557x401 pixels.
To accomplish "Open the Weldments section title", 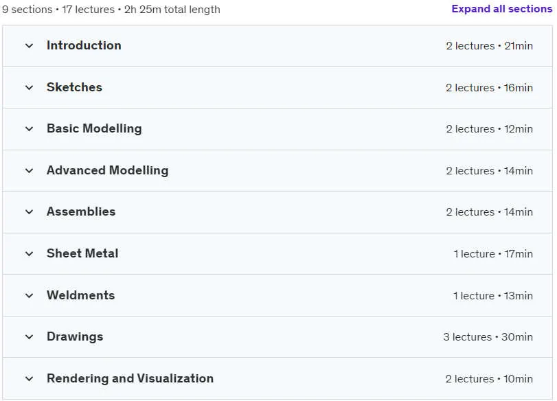I will pyautogui.click(x=80, y=295).
